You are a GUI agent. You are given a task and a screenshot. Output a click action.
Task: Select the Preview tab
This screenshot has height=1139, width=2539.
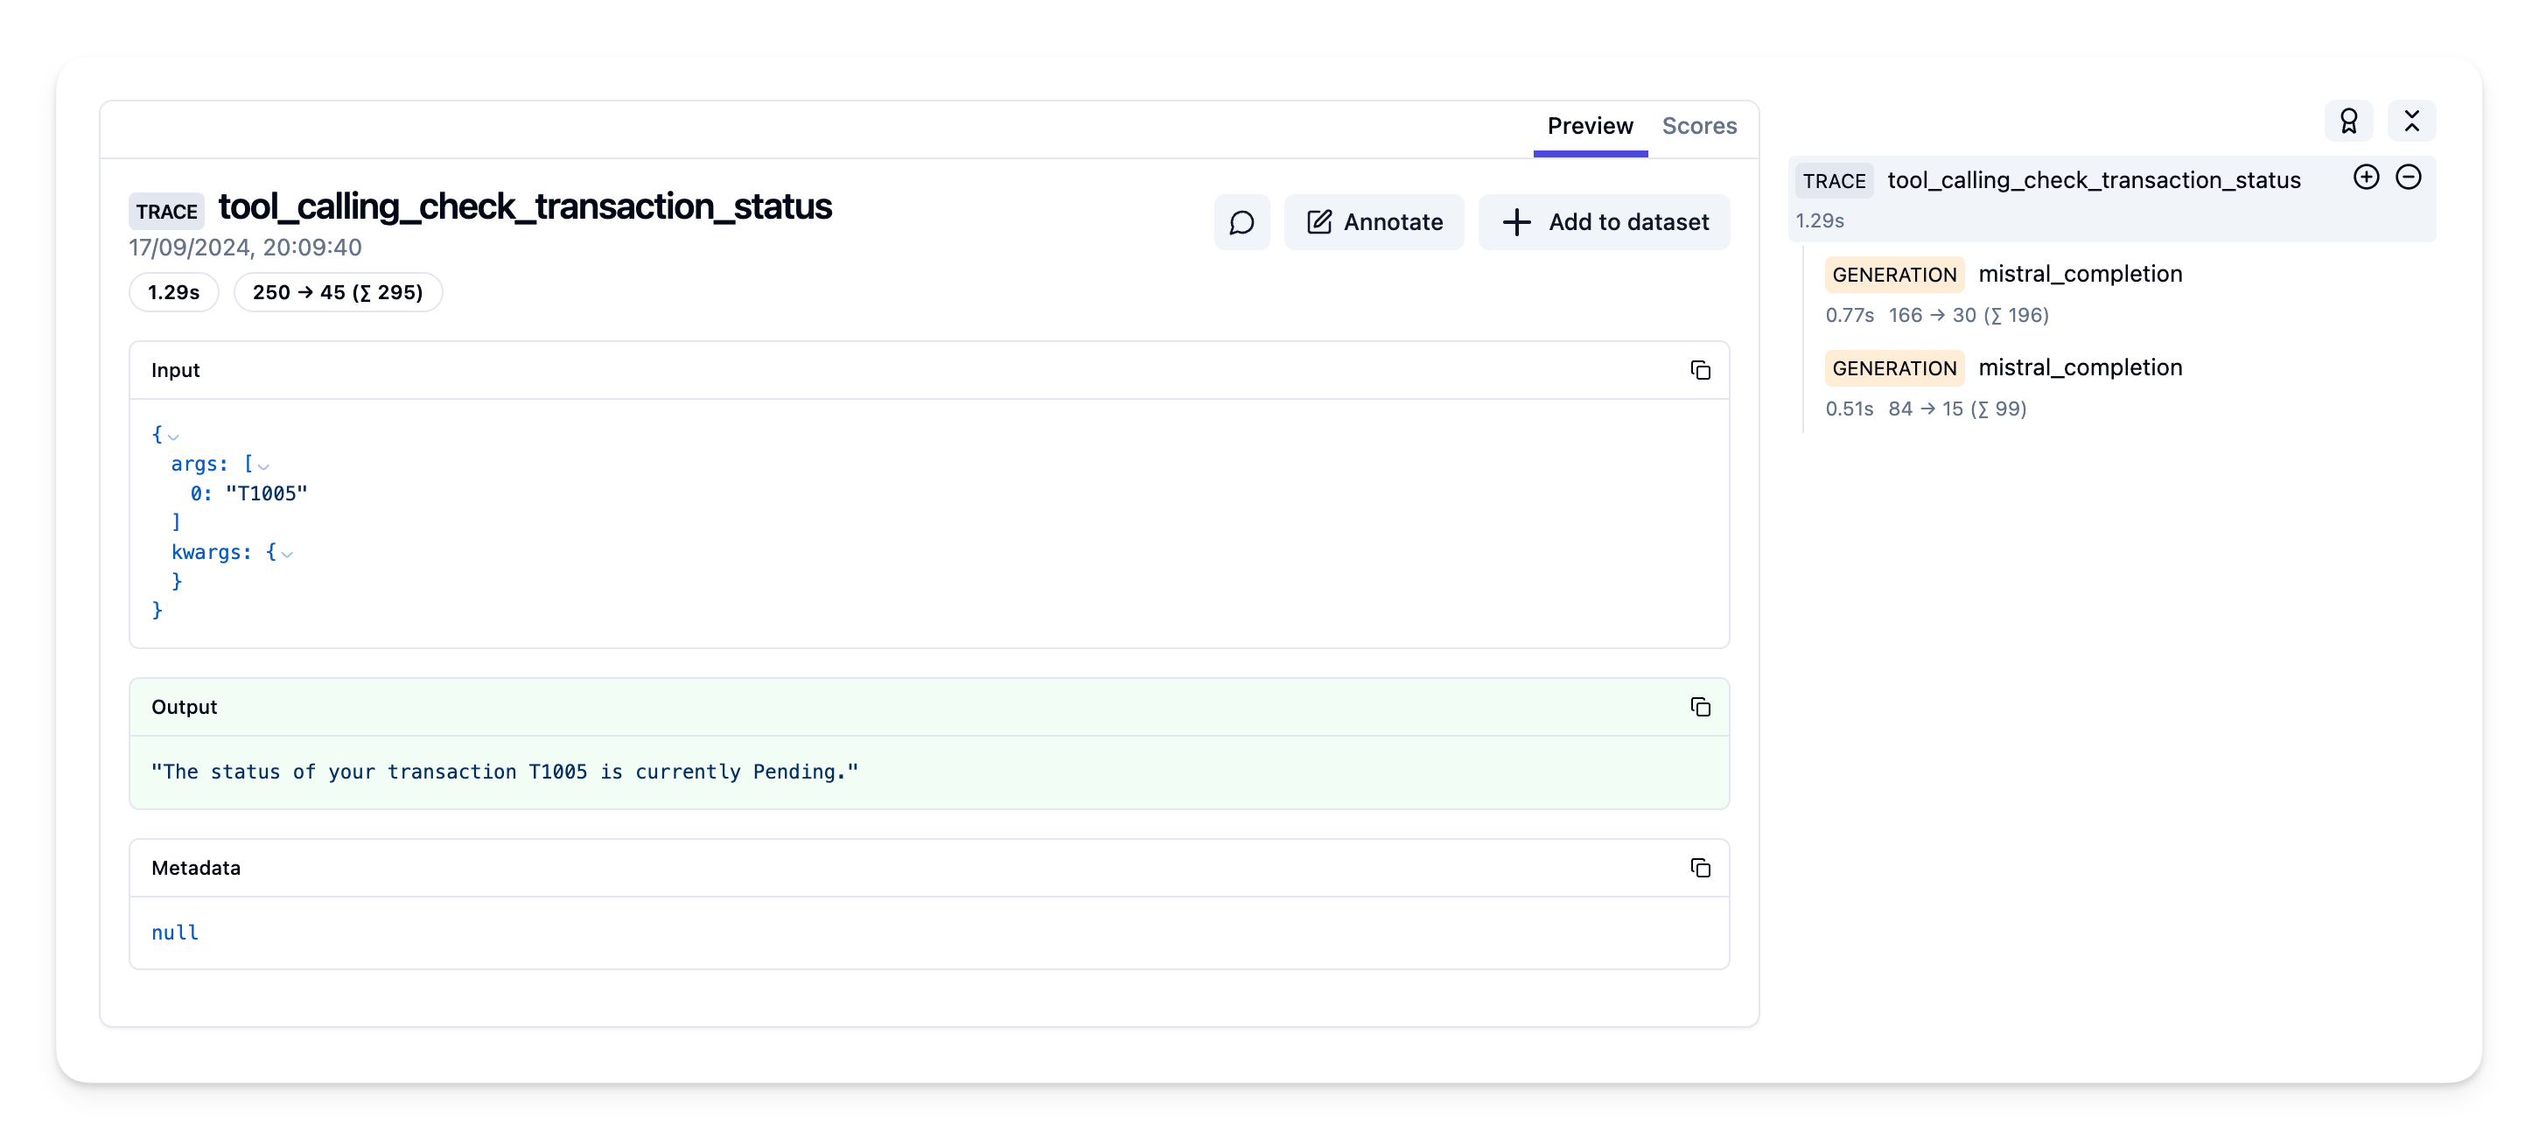[1590, 126]
